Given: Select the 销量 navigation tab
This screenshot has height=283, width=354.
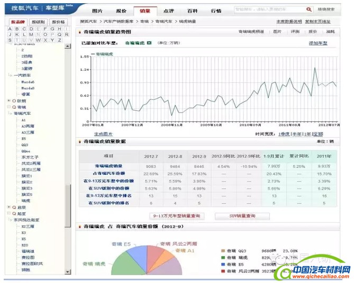Looking at the screenshot, I should tap(145, 11).
